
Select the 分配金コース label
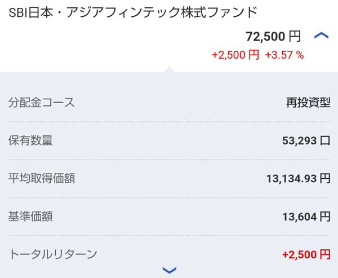[42, 103]
